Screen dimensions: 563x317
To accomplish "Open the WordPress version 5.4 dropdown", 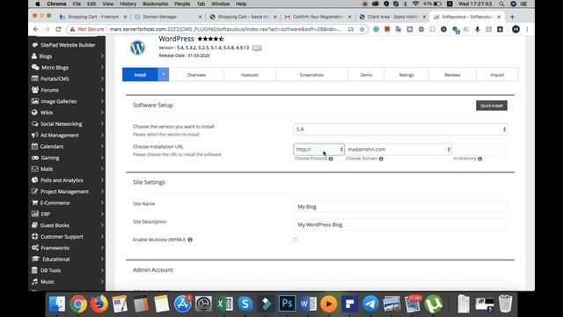I will [400, 129].
